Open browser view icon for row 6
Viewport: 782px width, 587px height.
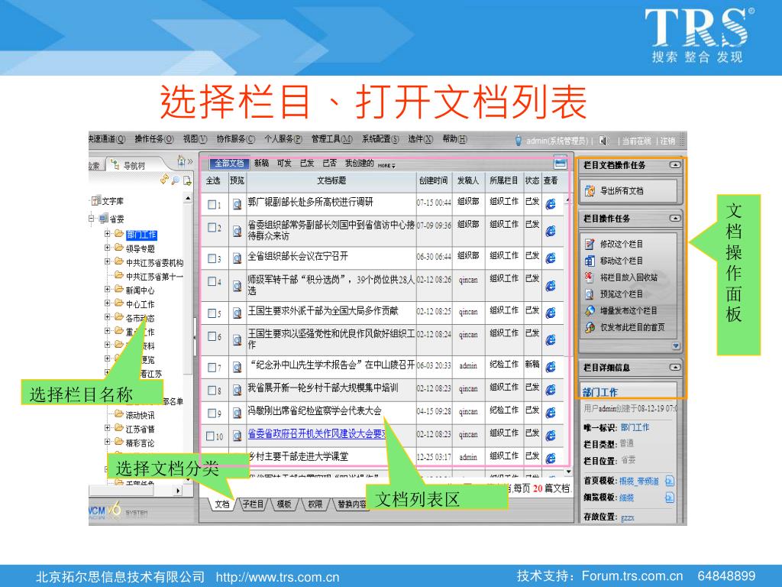click(551, 340)
